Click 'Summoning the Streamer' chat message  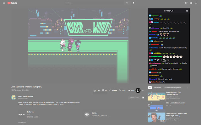click(170, 69)
